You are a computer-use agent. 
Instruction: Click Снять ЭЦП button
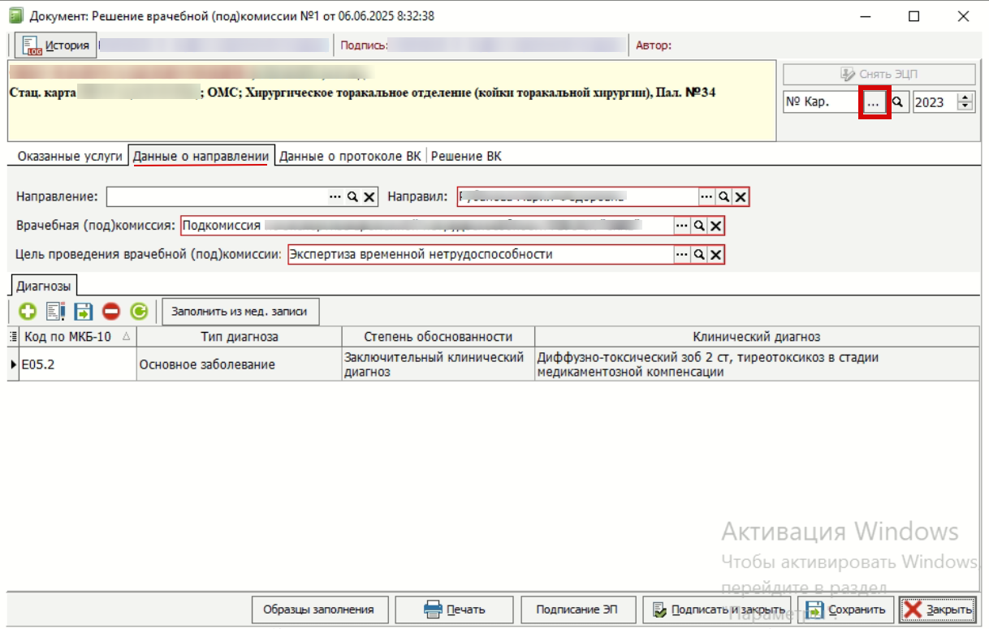(879, 74)
